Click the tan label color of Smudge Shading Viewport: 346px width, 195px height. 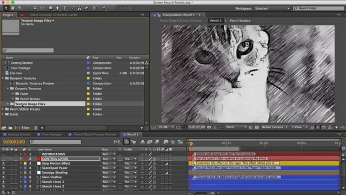(25, 173)
